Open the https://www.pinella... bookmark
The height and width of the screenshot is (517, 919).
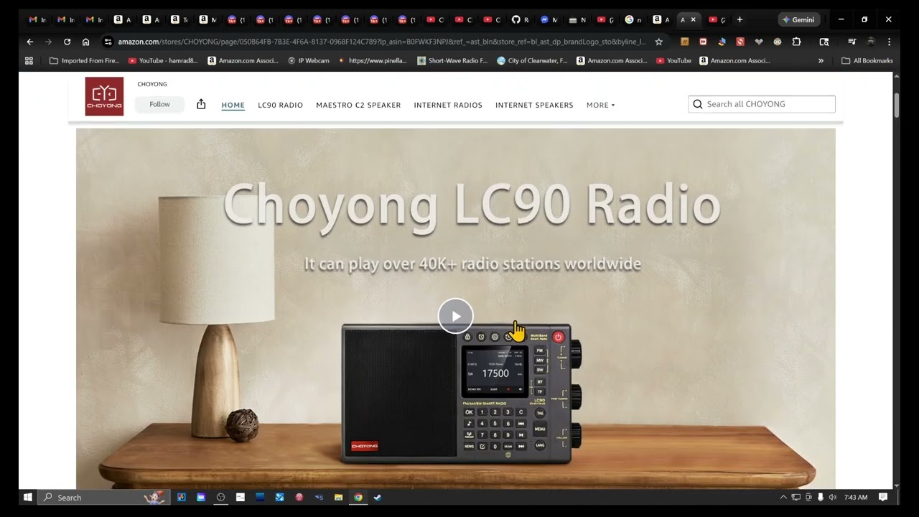click(373, 61)
